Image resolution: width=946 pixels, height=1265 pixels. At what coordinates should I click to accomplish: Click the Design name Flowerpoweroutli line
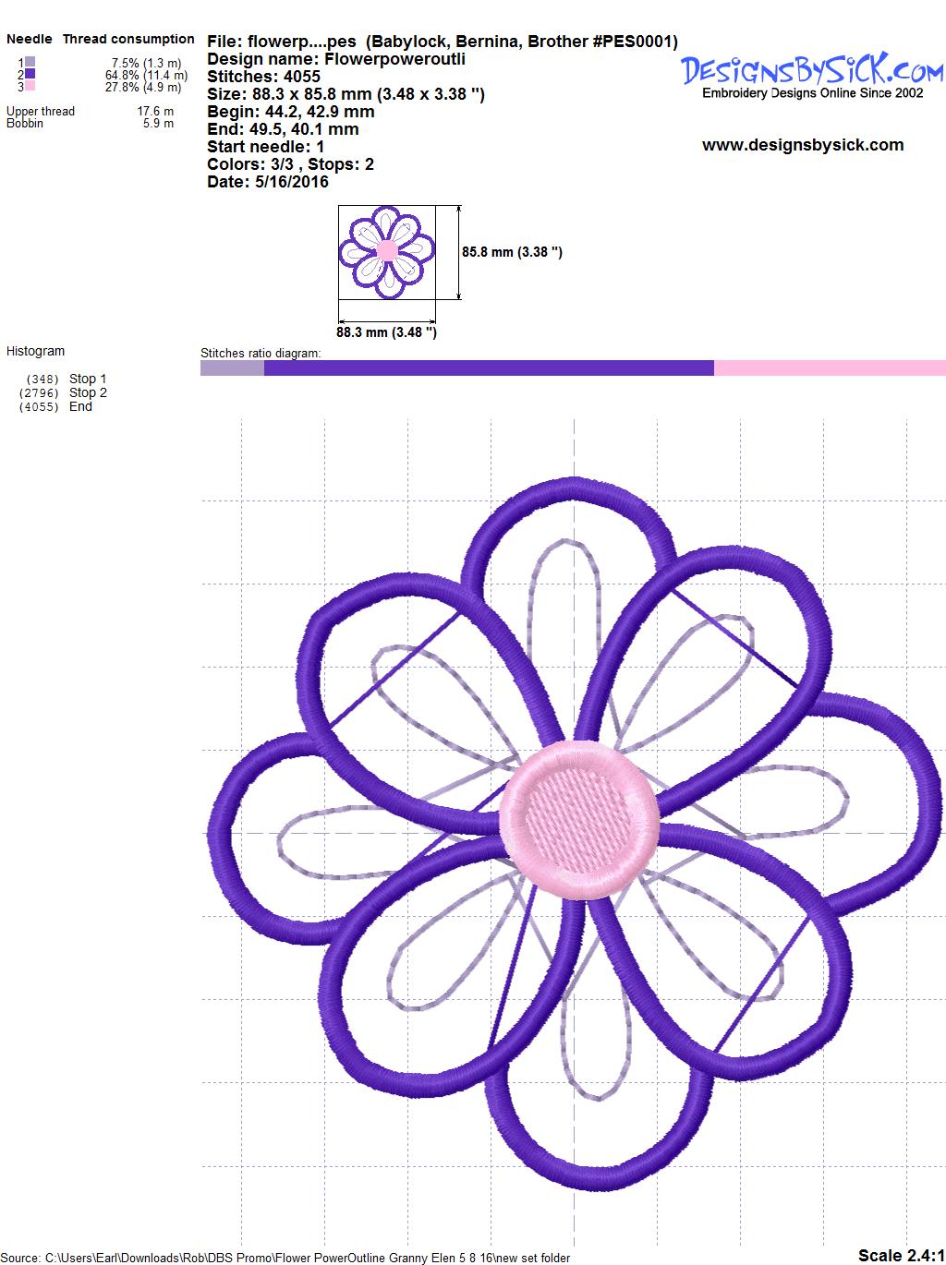(336, 59)
